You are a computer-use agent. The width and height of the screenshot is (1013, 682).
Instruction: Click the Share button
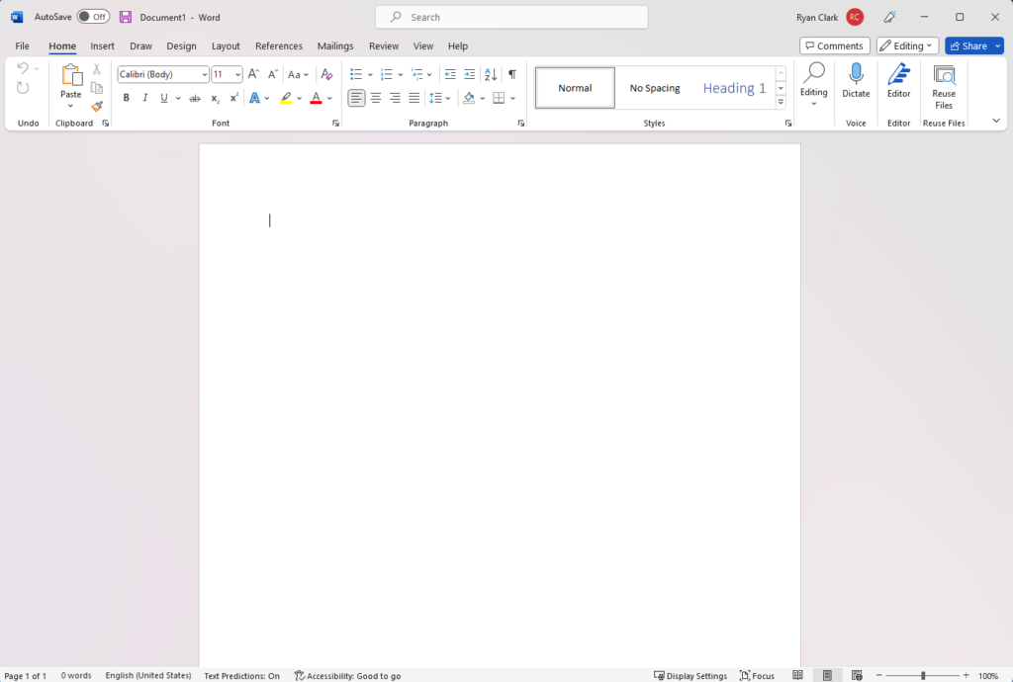pyautogui.click(x=968, y=45)
